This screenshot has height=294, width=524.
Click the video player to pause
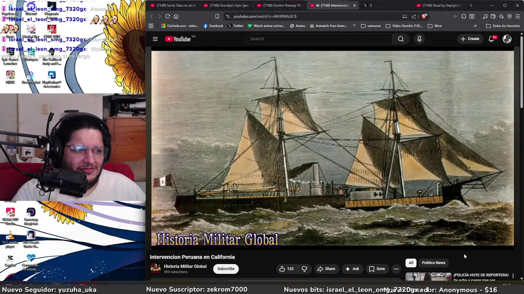click(332, 148)
